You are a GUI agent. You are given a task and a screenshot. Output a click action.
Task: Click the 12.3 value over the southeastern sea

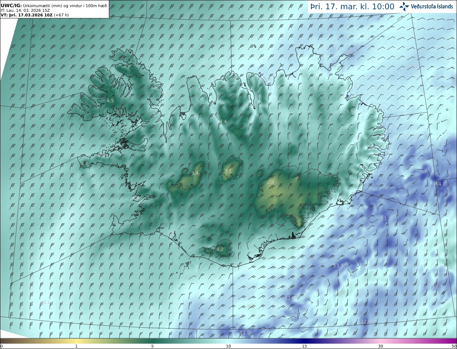(437, 287)
